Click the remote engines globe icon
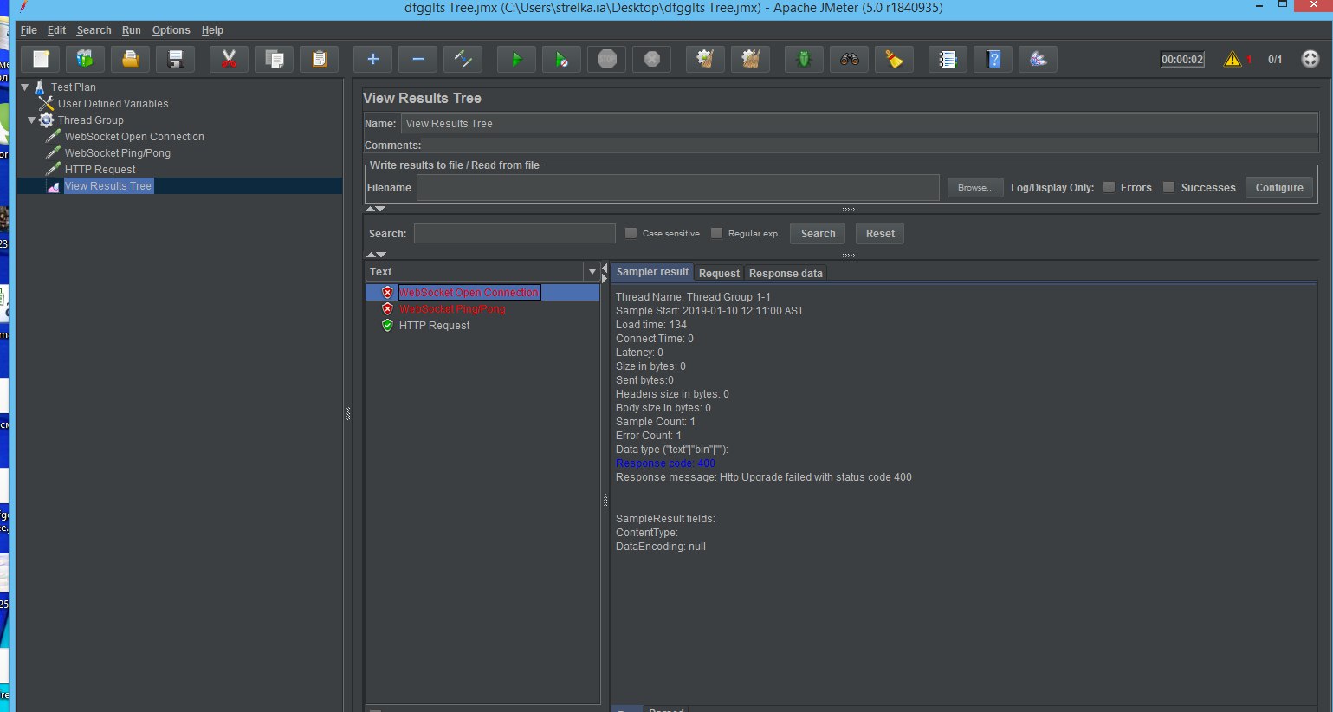The height and width of the screenshot is (712, 1333). (x=1310, y=59)
